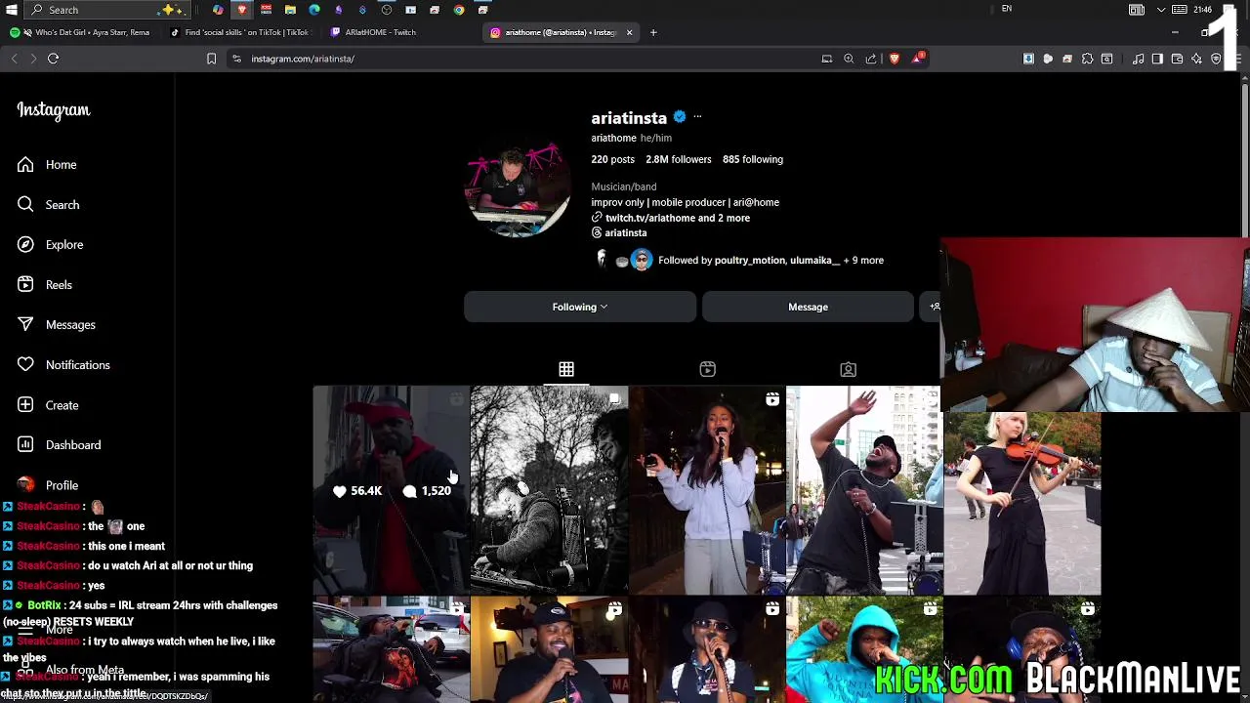Image resolution: width=1250 pixels, height=703 pixels.
Task: Open post of violinist in black dress
Action: coord(1022,504)
